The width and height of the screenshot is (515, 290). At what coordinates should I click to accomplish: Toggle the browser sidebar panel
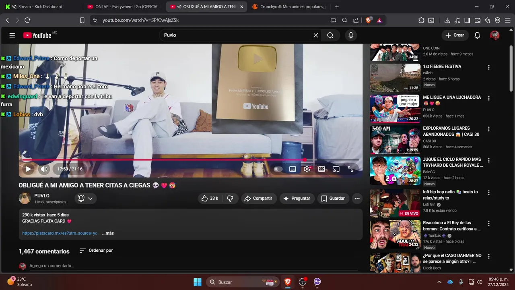(x=468, y=20)
